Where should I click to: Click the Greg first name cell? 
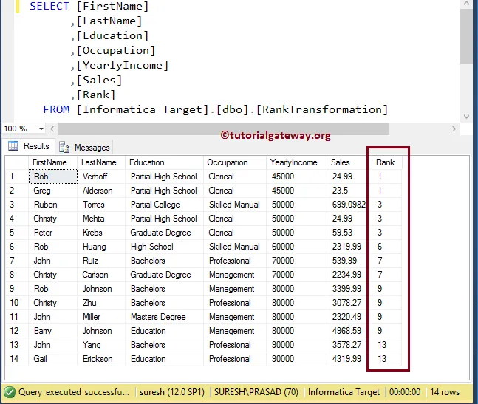pos(53,191)
